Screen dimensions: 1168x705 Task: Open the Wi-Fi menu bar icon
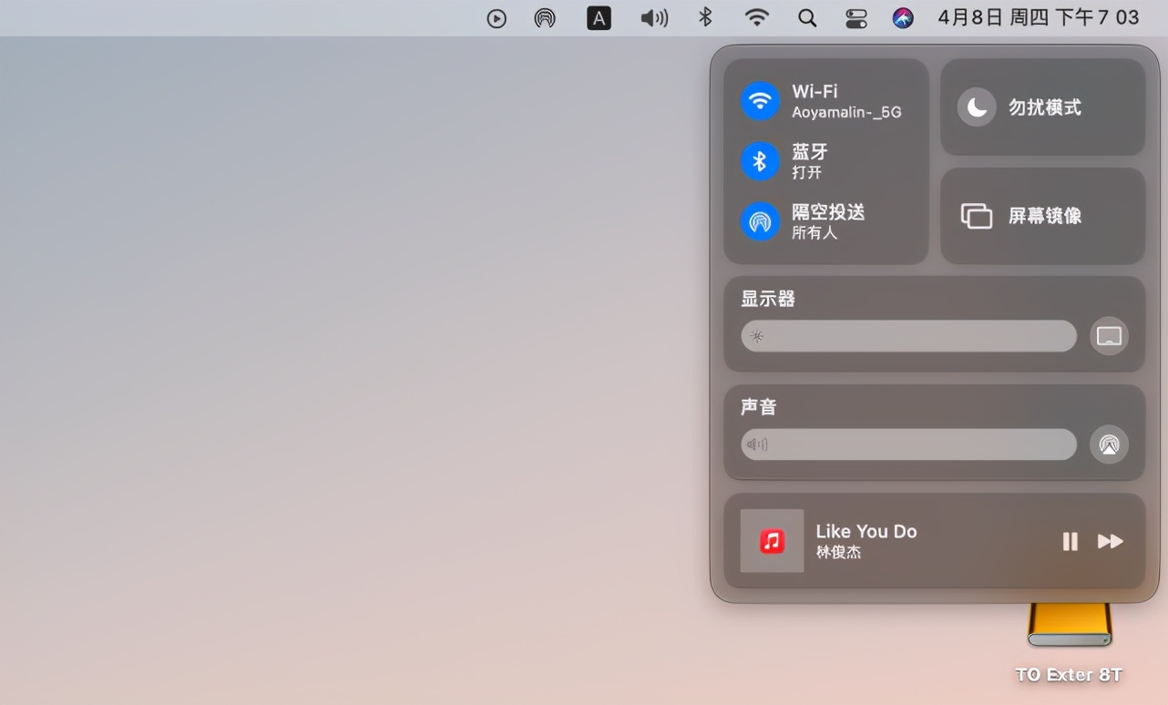756,17
